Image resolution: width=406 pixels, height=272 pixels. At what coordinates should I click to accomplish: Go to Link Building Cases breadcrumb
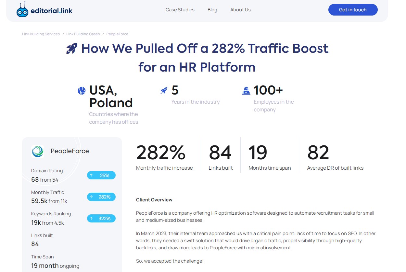83,34
